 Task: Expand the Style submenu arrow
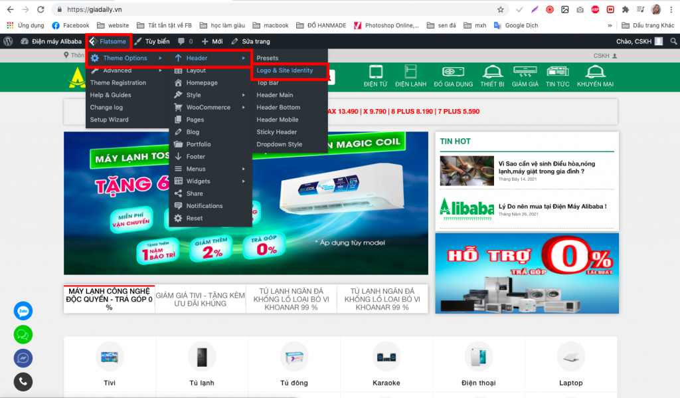(x=244, y=95)
